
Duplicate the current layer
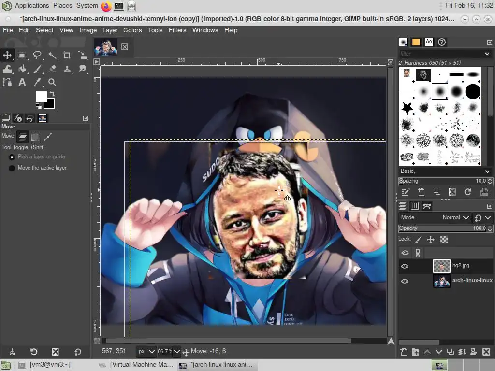pos(451,352)
